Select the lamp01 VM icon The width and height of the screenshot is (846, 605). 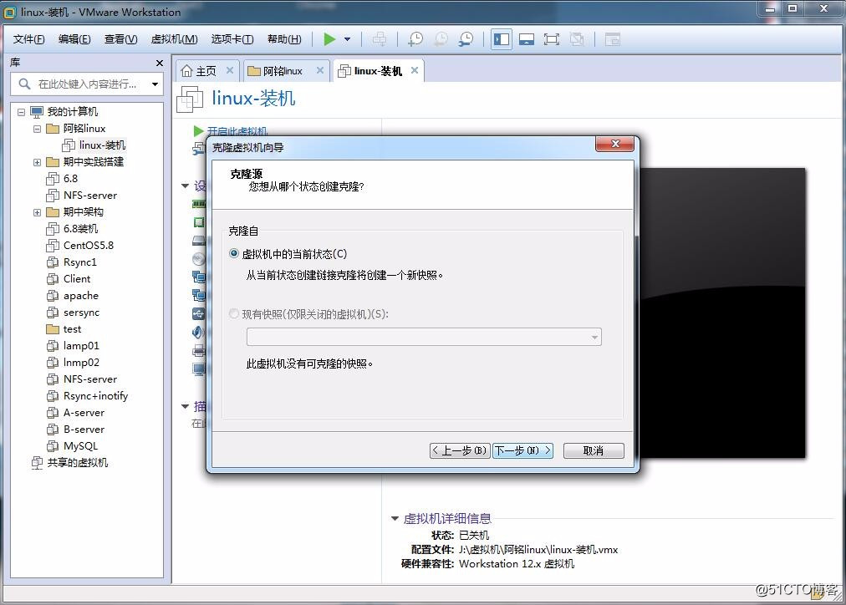(53, 346)
